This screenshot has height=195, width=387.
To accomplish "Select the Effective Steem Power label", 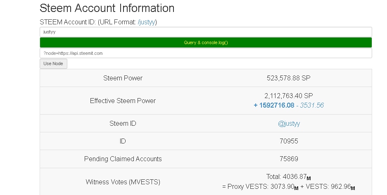I will (123, 101).
